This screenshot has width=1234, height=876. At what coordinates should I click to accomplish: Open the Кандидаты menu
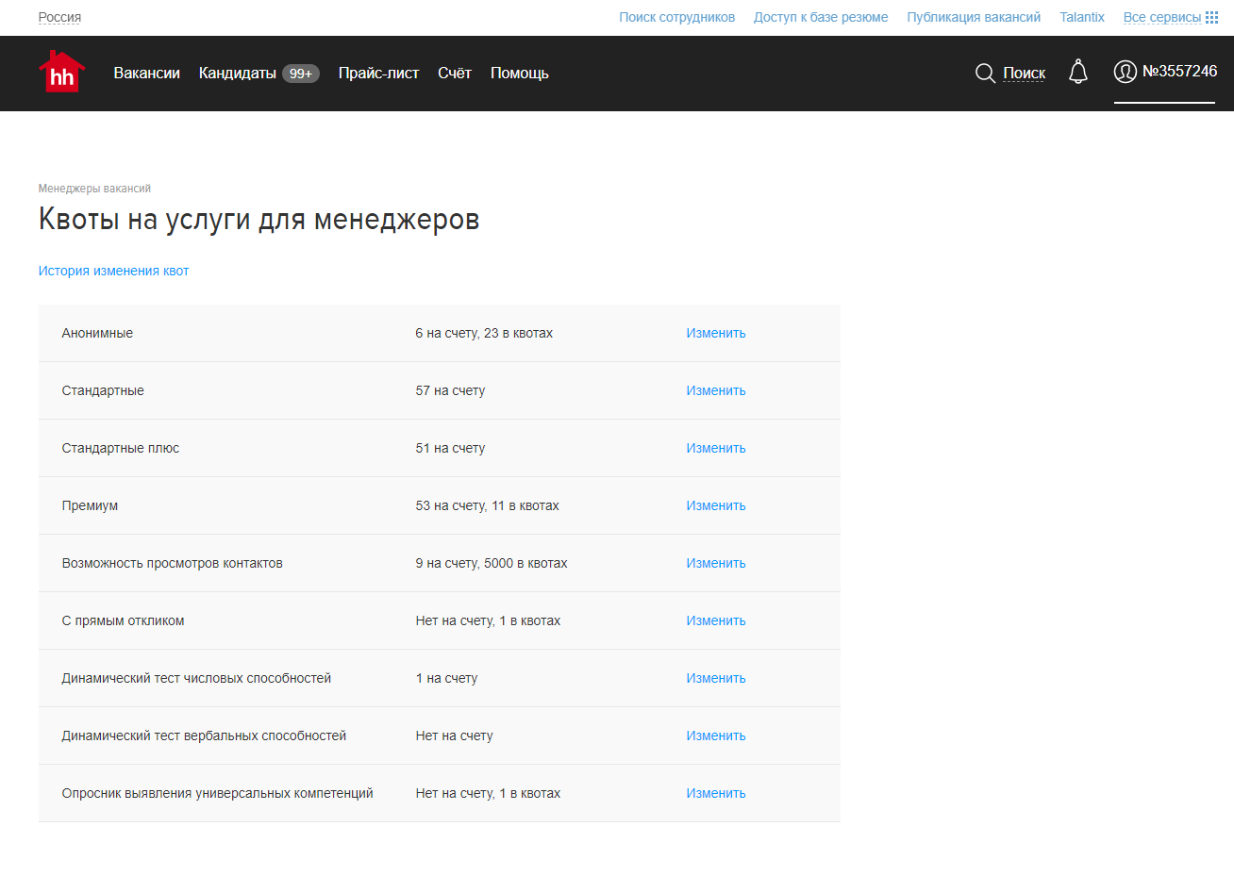(x=238, y=73)
